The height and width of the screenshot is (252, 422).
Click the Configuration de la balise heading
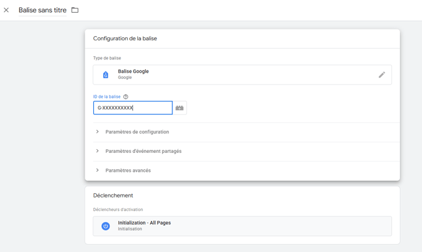(x=125, y=39)
